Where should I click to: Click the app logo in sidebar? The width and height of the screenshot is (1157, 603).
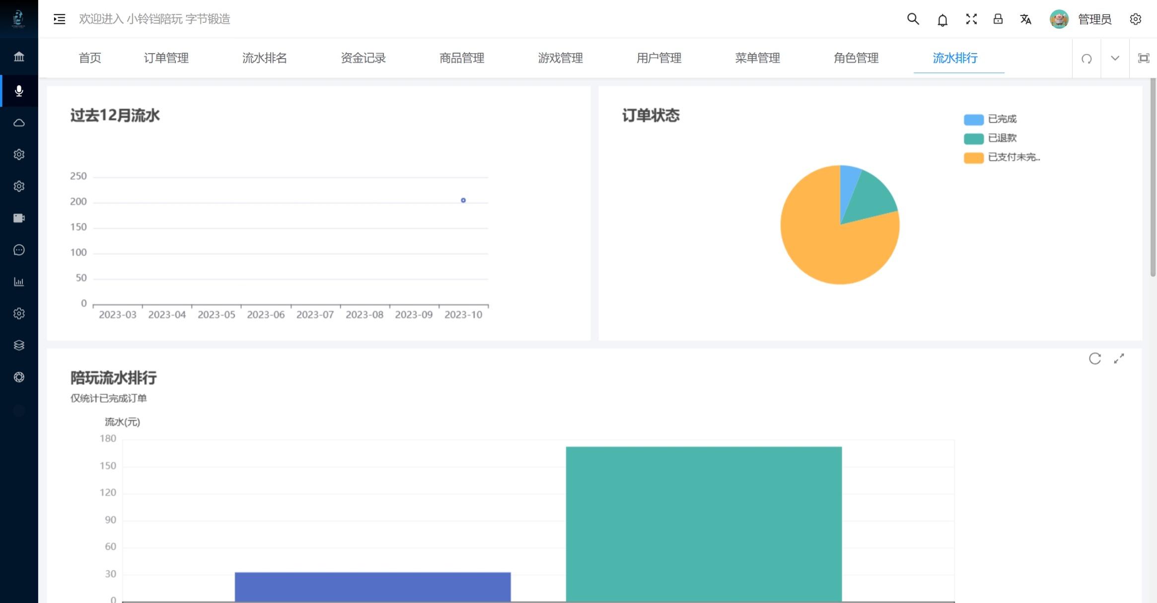pos(18,19)
